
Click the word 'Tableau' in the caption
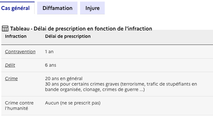20,29
